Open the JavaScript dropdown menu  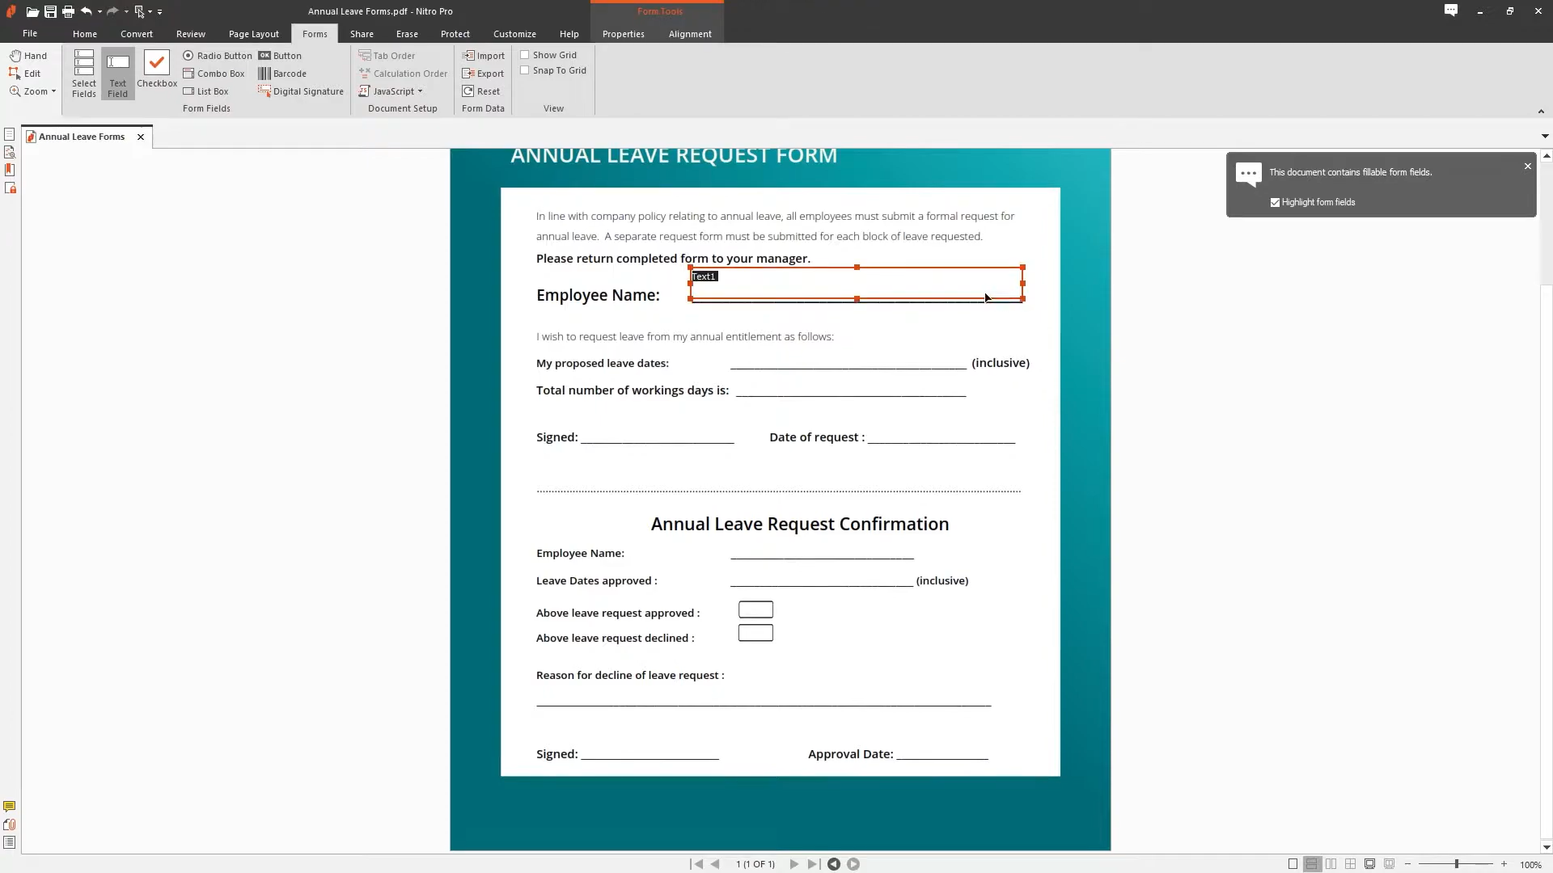pyautogui.click(x=391, y=91)
